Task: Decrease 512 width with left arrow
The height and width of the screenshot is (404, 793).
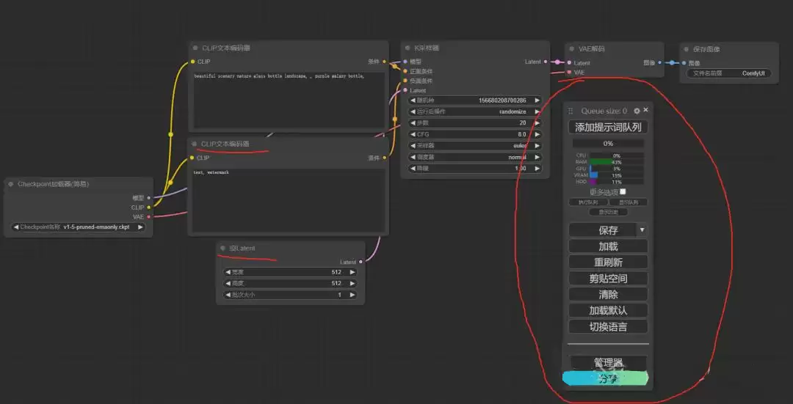Action: [228, 272]
